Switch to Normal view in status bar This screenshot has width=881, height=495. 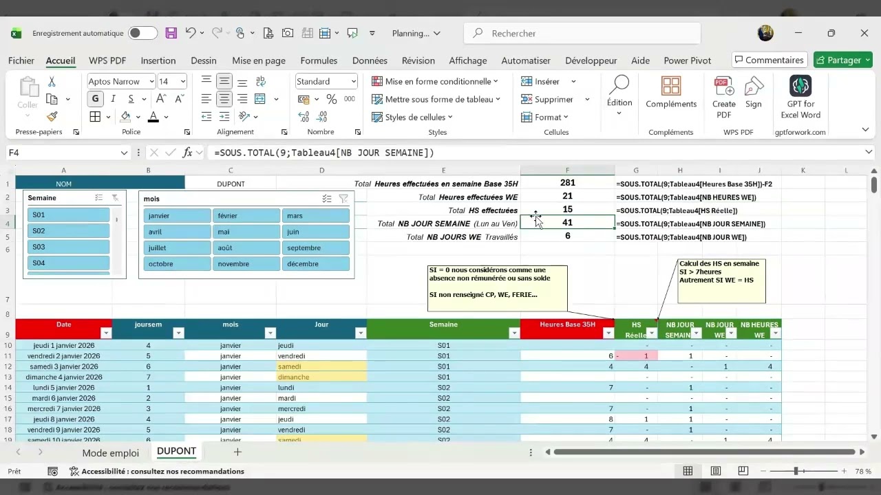click(x=688, y=471)
